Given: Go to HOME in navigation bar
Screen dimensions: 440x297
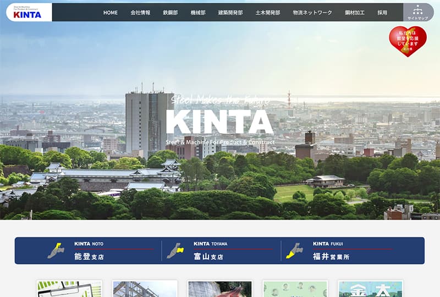Looking at the screenshot, I should tap(111, 13).
